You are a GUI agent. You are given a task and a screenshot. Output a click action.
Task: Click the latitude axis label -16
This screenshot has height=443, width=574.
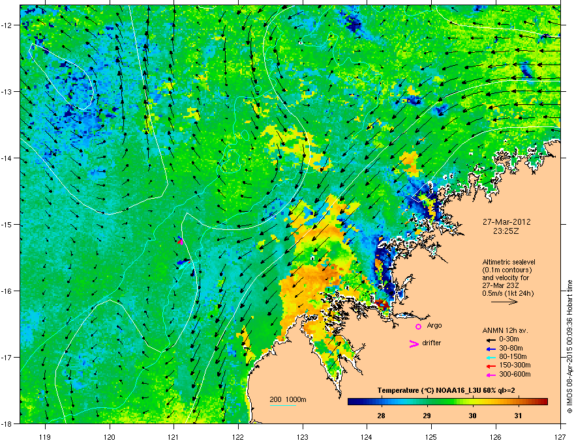click(x=7, y=291)
